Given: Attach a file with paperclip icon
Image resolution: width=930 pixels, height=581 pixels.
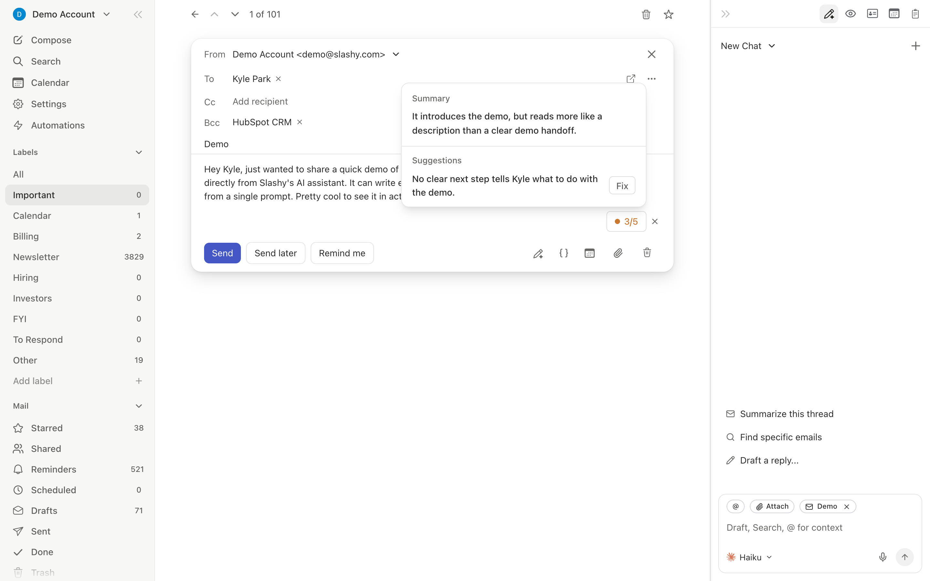Looking at the screenshot, I should pos(618,253).
